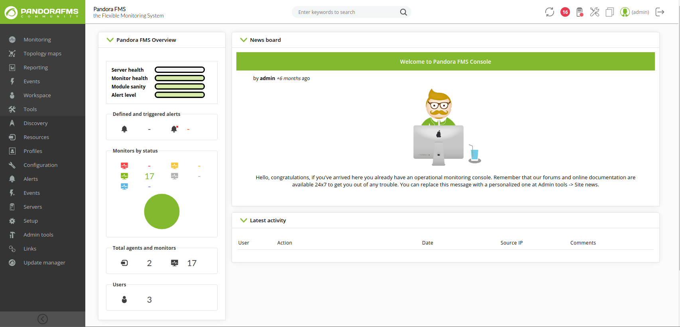Click the users count 3
The image size is (680, 327).
[x=149, y=300]
